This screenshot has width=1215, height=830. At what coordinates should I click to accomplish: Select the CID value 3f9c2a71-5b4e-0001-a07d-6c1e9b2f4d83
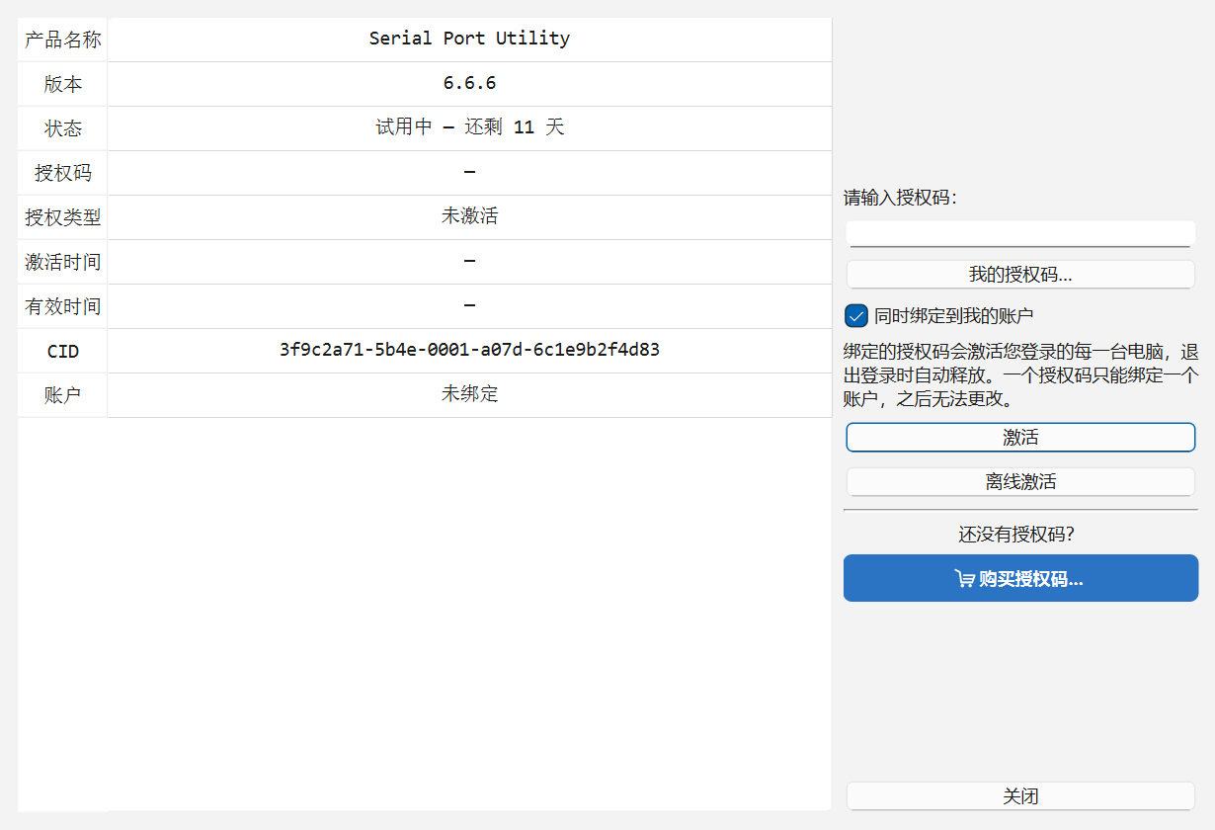pyautogui.click(x=469, y=350)
